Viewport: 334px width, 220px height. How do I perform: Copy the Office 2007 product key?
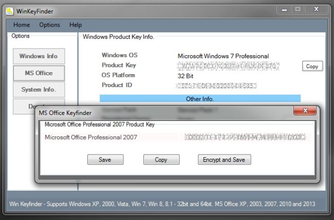[x=161, y=160]
